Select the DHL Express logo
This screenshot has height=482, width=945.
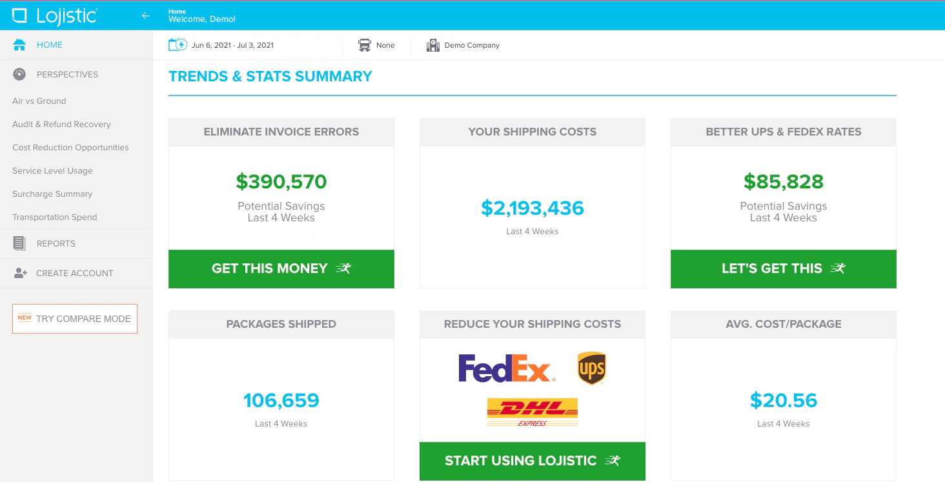[532, 412]
